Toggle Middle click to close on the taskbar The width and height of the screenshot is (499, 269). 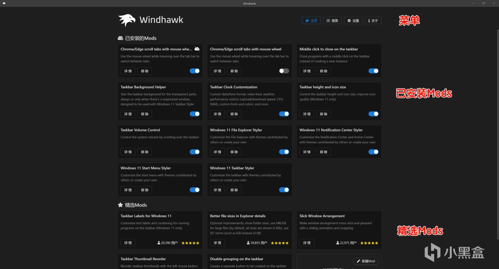(373, 71)
